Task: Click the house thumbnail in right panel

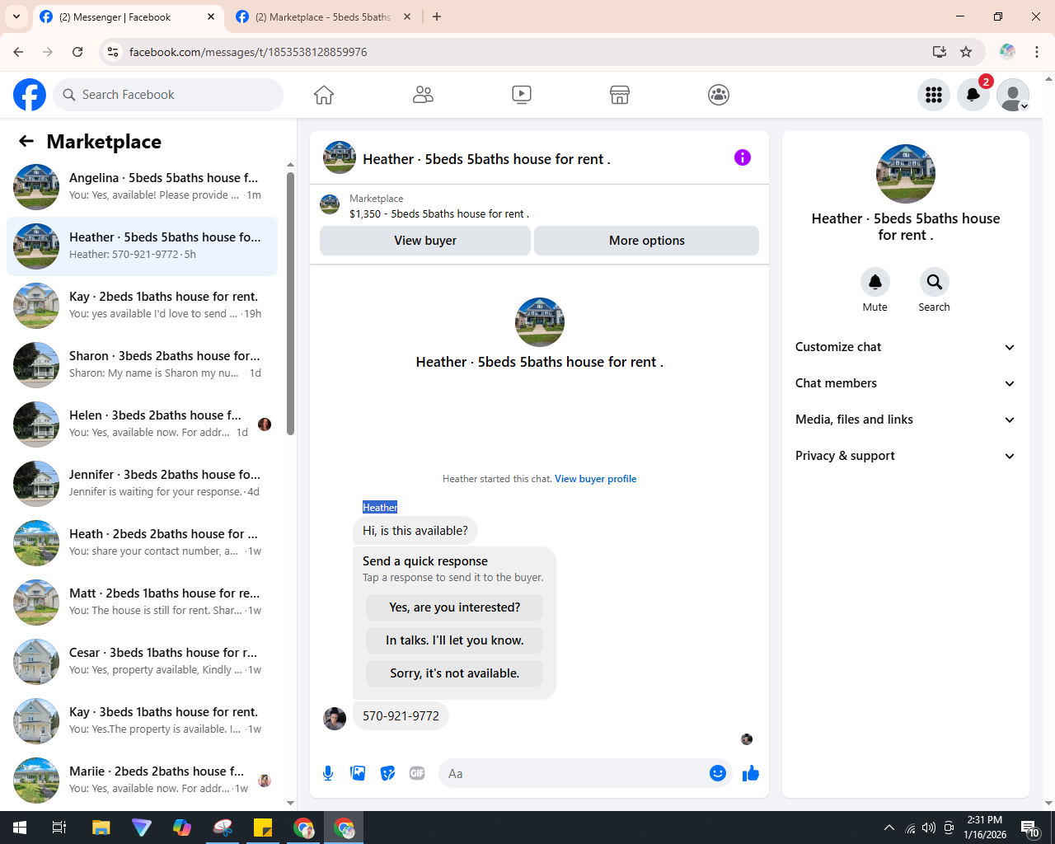Action: [x=906, y=174]
